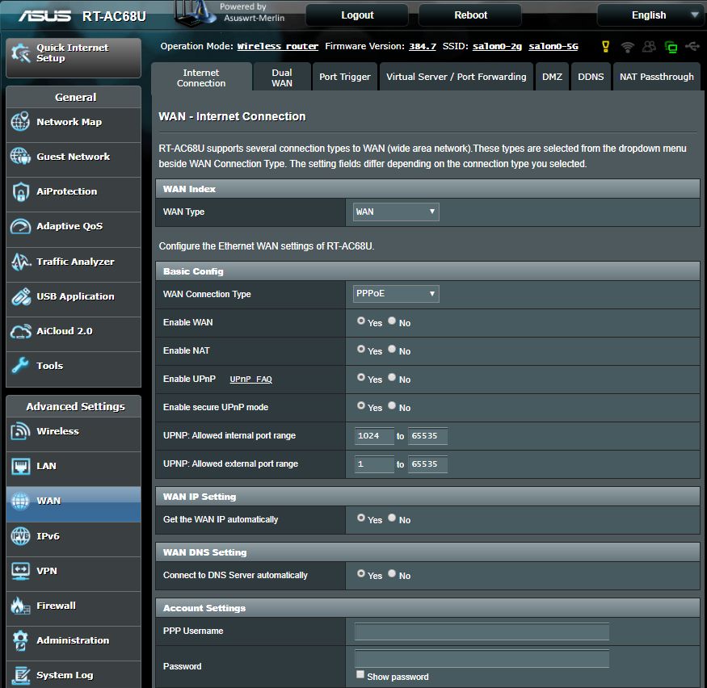Click the Tools wrench icon
Viewport: 707px width, 688px height.
pos(20,366)
